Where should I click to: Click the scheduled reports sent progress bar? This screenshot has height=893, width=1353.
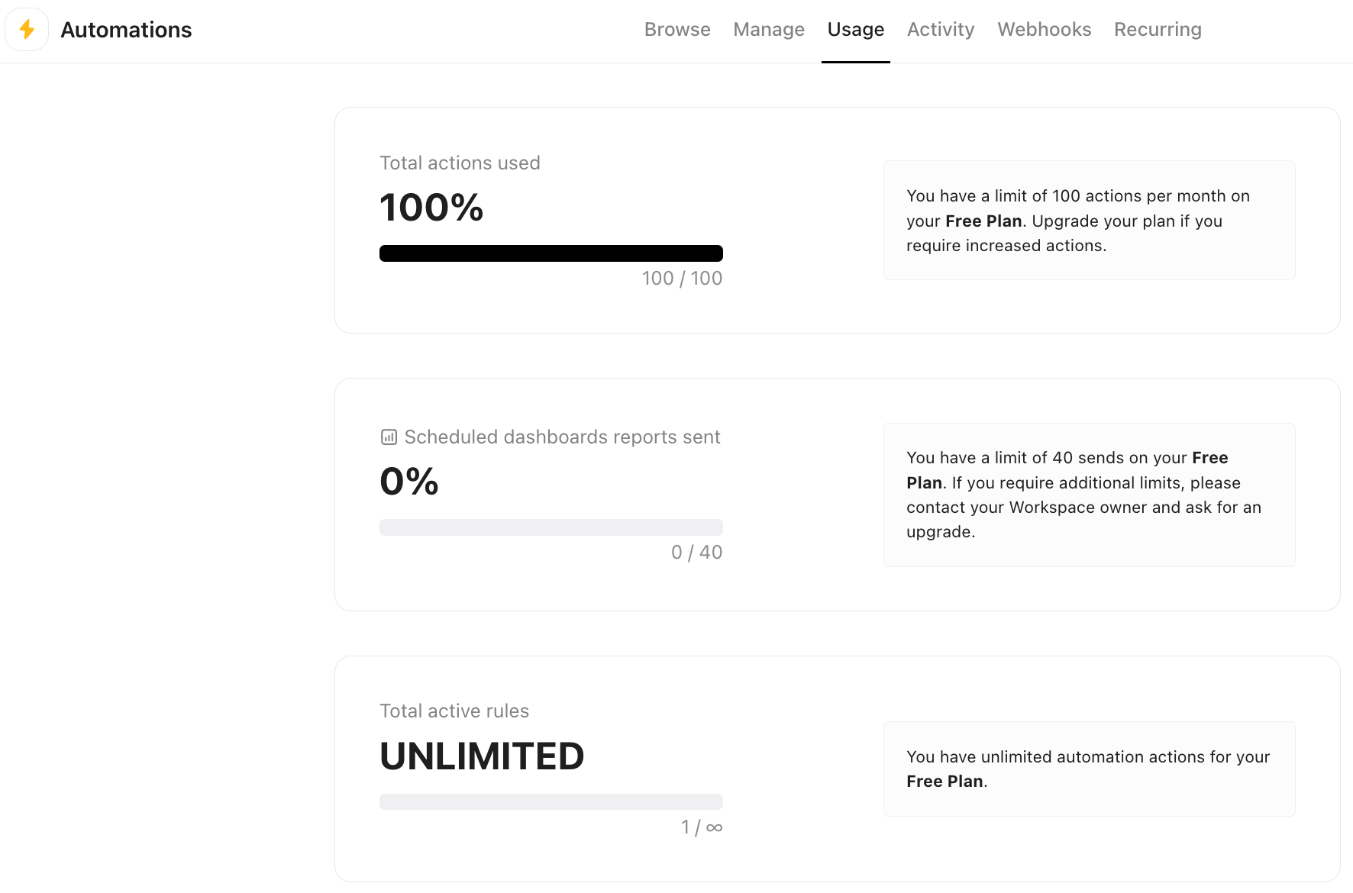[551, 527]
